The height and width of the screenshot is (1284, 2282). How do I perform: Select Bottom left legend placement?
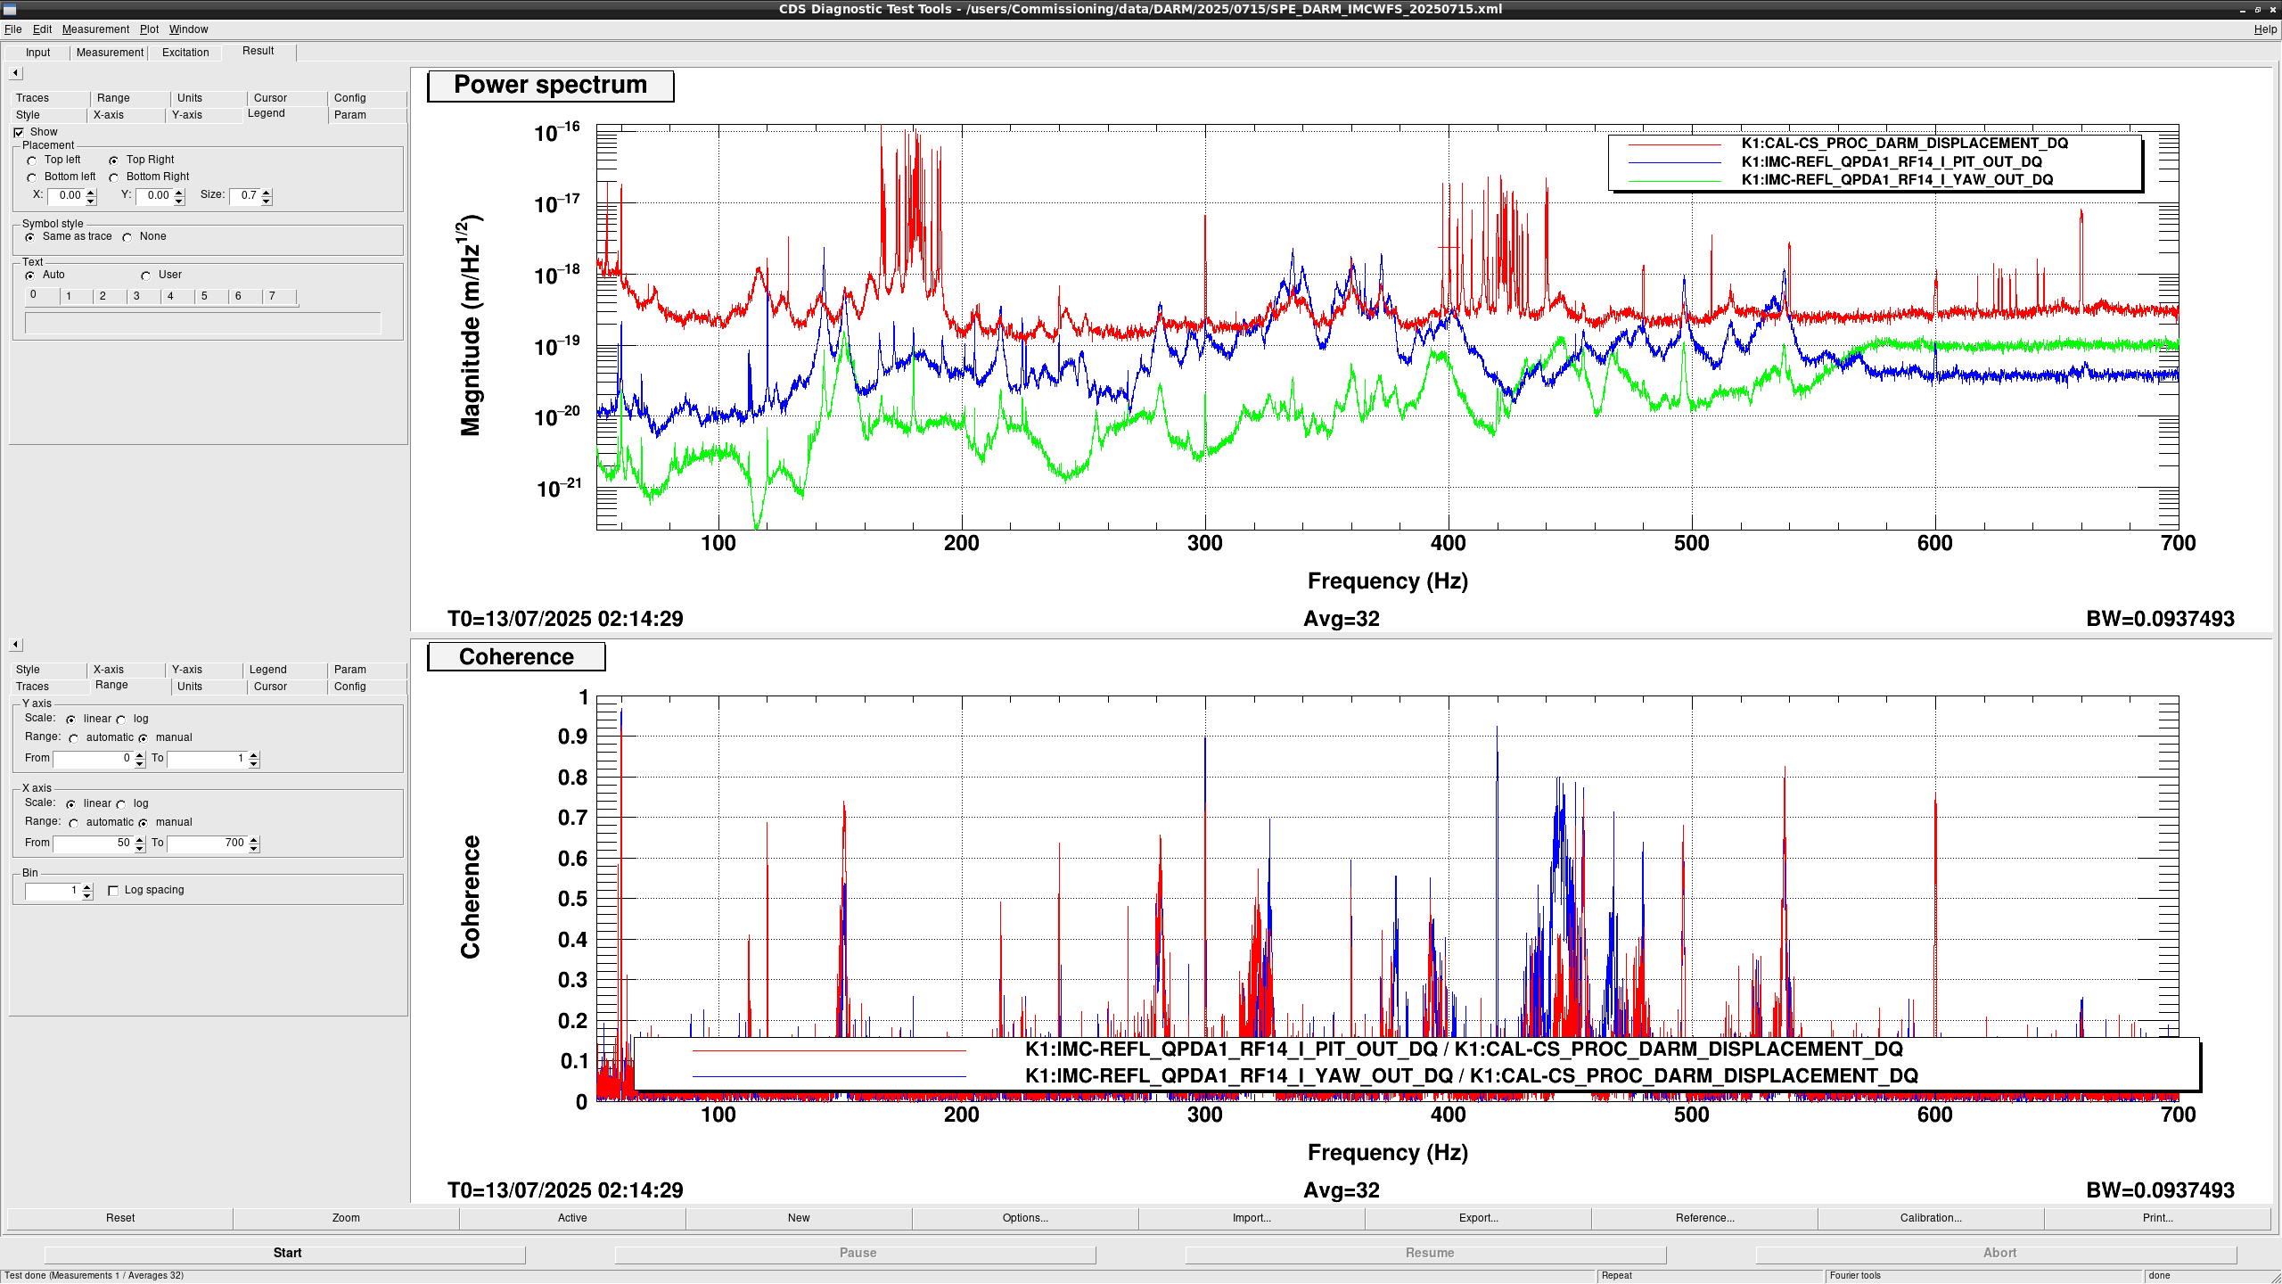click(32, 177)
